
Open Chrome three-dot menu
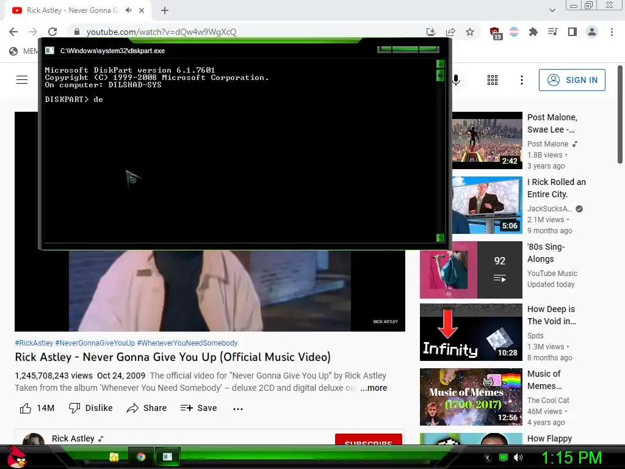[x=612, y=32]
